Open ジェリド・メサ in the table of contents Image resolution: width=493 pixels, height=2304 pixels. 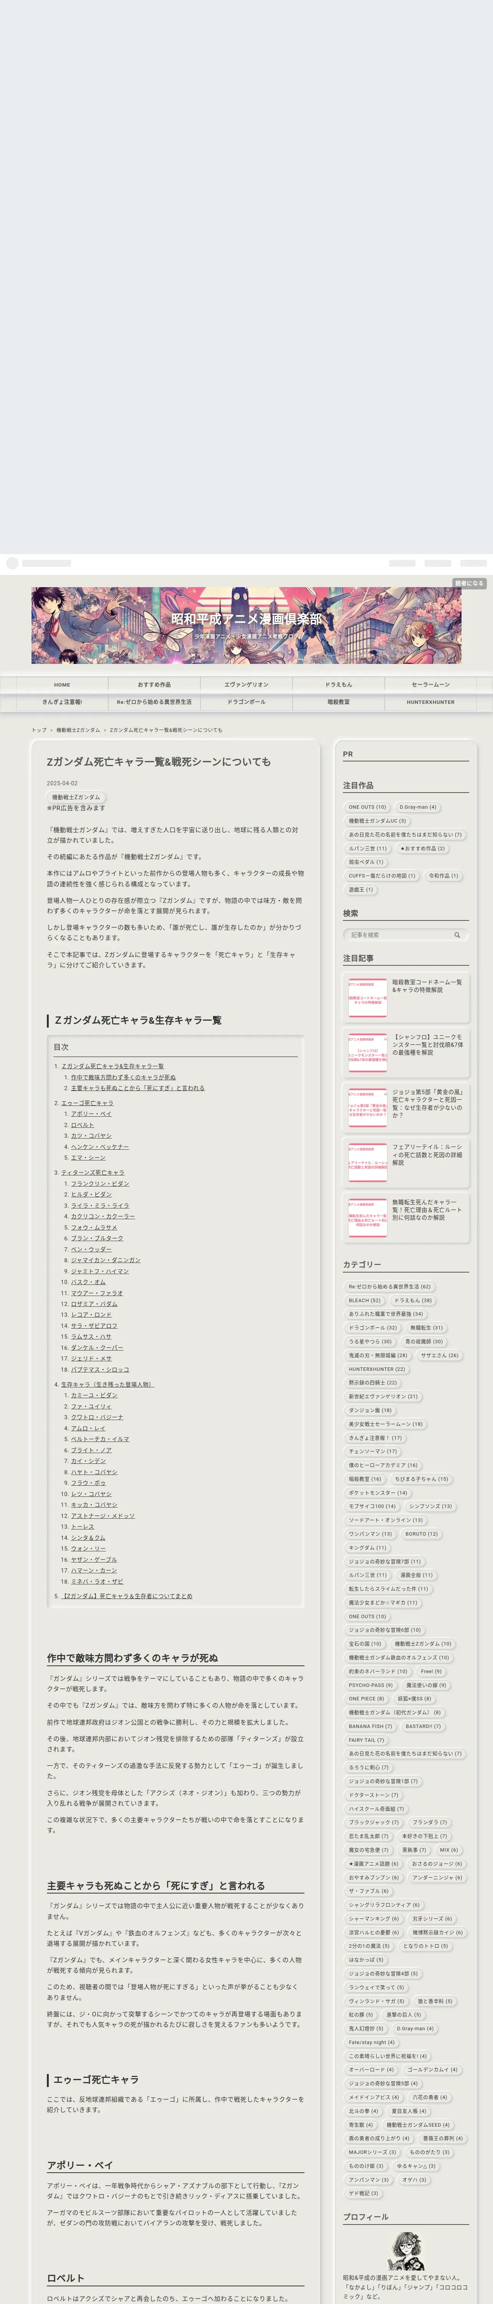point(91,1359)
